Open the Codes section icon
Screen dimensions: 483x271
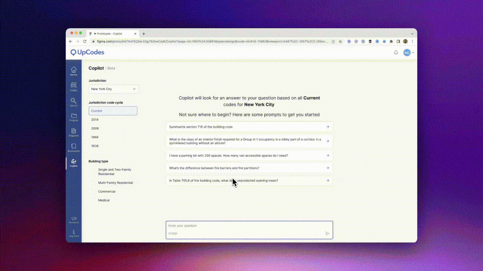(74, 86)
